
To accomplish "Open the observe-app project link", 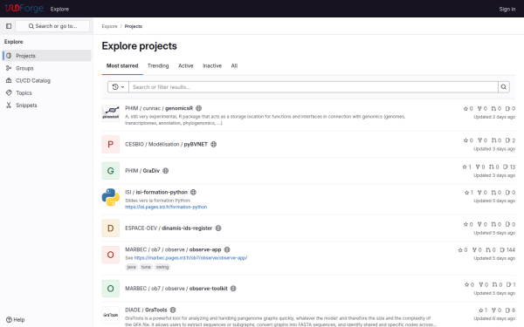I will (173, 249).
